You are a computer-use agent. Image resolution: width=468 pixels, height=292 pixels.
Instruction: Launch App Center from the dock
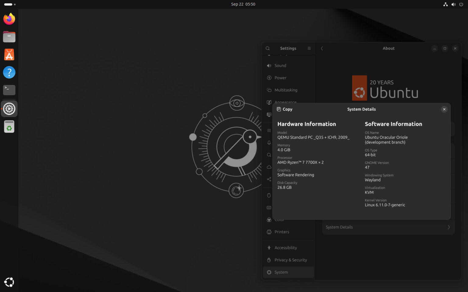(9, 54)
